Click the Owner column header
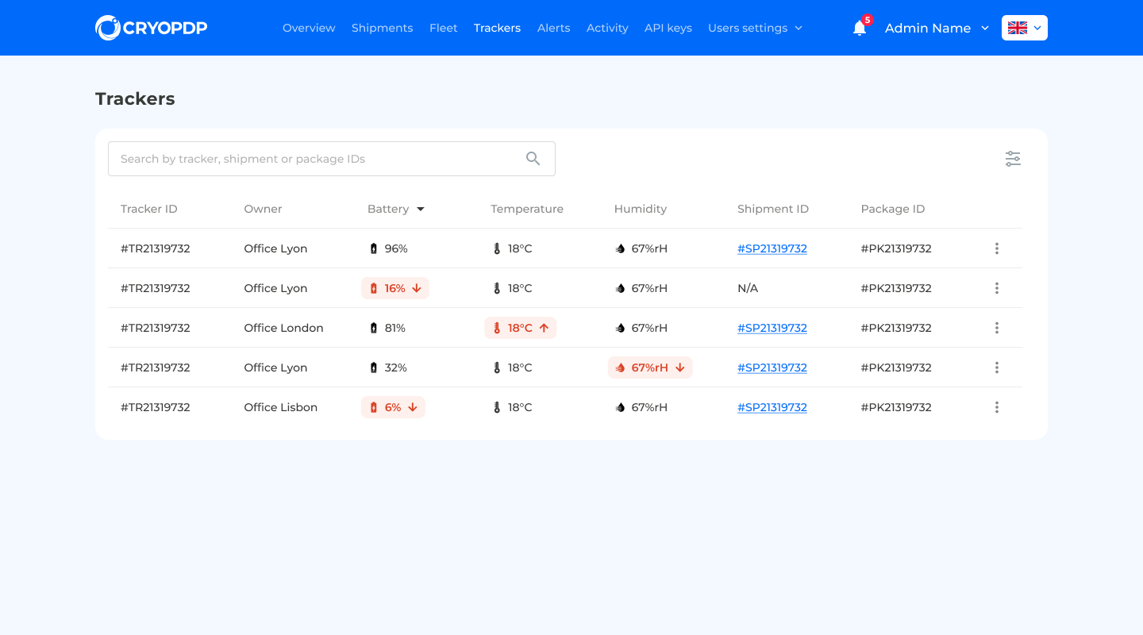 point(264,209)
